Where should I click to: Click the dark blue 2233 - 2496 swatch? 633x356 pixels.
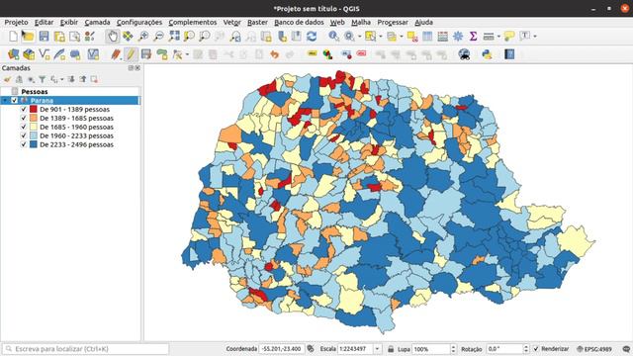point(34,145)
